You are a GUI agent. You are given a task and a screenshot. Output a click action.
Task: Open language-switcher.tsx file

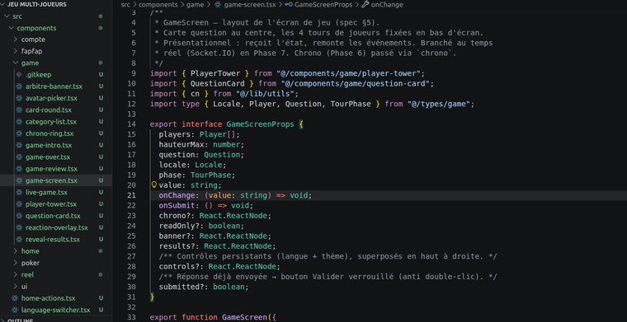coord(55,310)
